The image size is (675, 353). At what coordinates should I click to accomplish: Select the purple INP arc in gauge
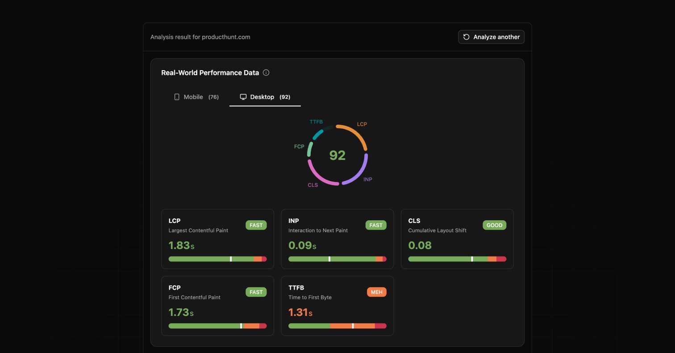pyautogui.click(x=360, y=173)
